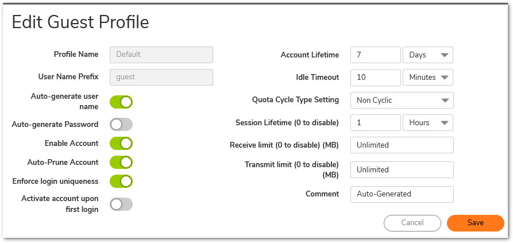
Task: Enable the Auto-generate Password switch
Action: 121,124
